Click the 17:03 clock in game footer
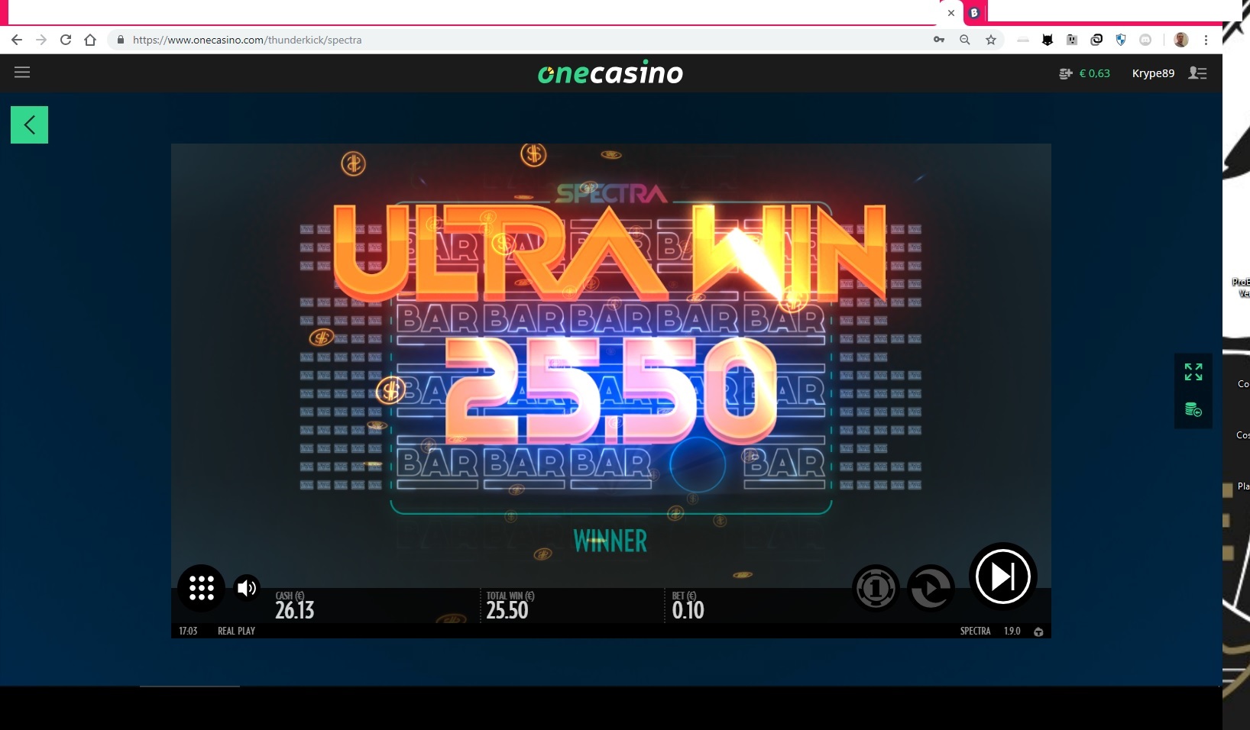Image resolution: width=1250 pixels, height=730 pixels. (x=188, y=631)
